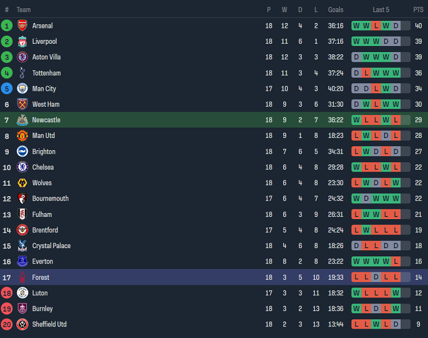Screen dimensions: 428x338
Task: Open the Aston Villa team link
Action: click(47, 57)
